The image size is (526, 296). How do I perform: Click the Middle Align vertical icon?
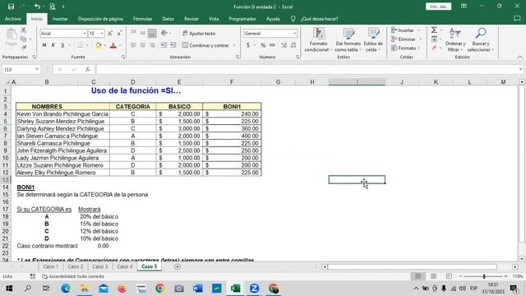click(142, 33)
